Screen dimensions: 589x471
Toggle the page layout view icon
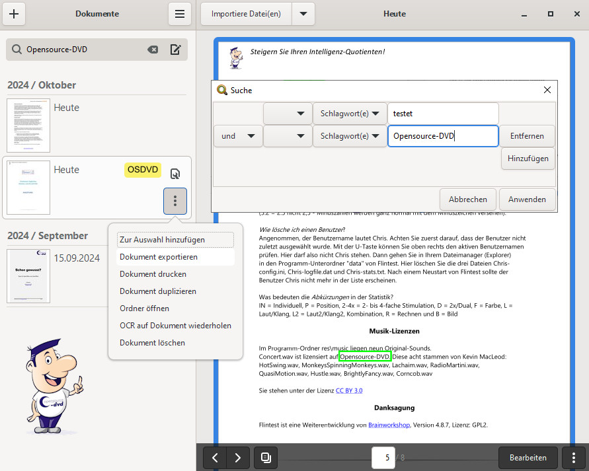tap(266, 458)
